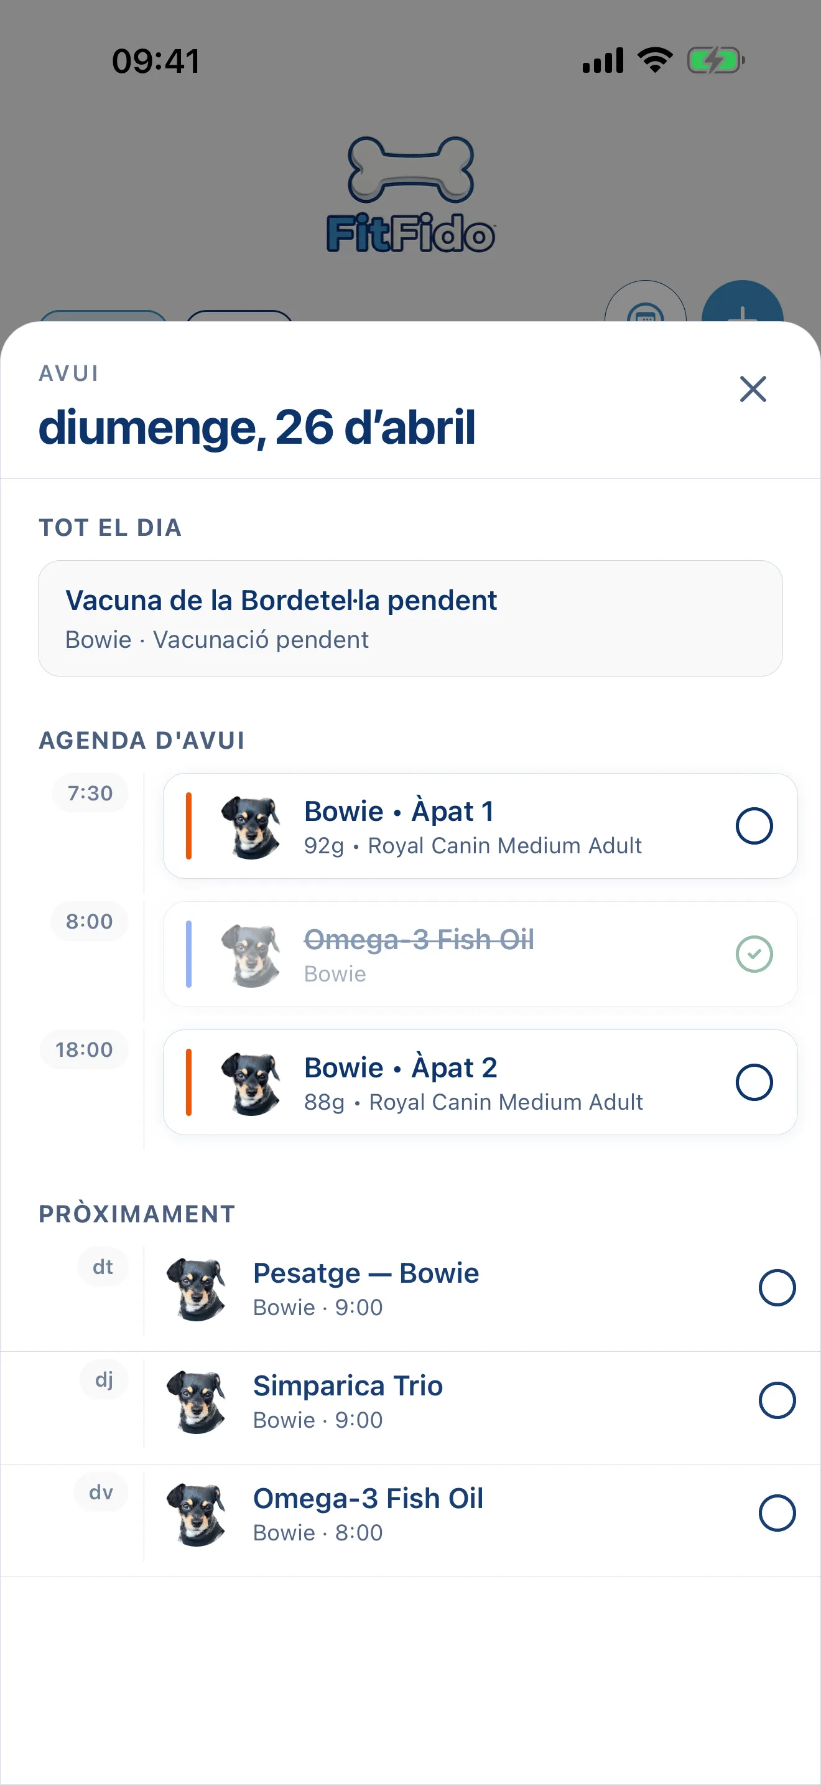Uncheck the completed Omega-3 Fish Oil task

(754, 953)
